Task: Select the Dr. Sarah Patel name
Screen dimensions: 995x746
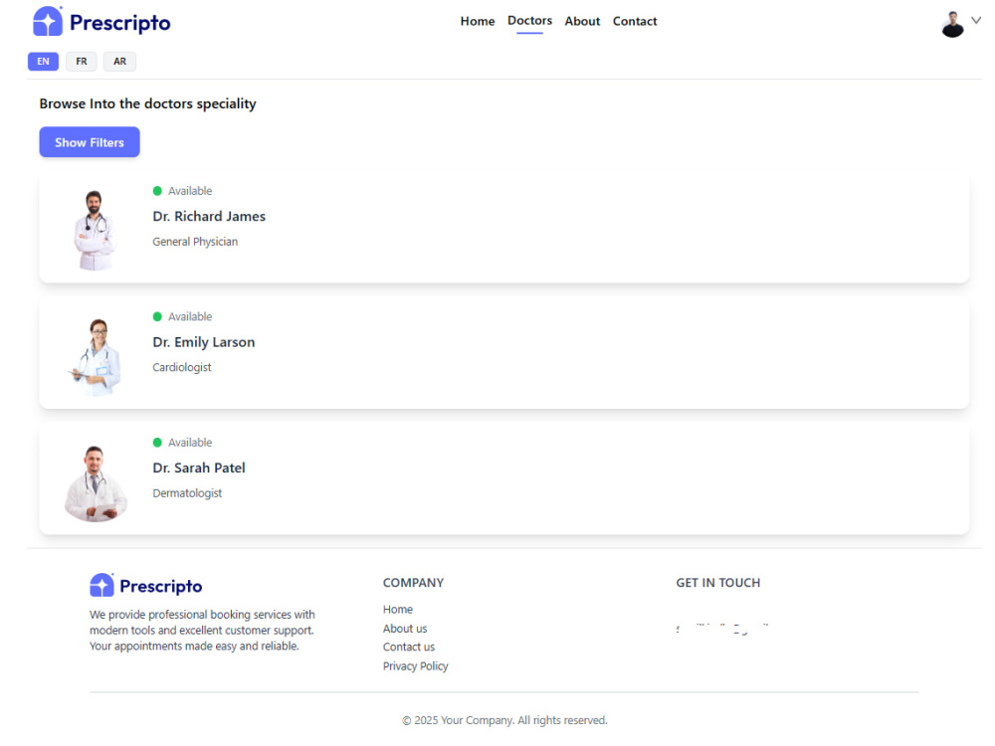Action: point(199,467)
